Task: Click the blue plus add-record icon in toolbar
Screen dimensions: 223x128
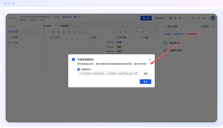Action: 45,32
